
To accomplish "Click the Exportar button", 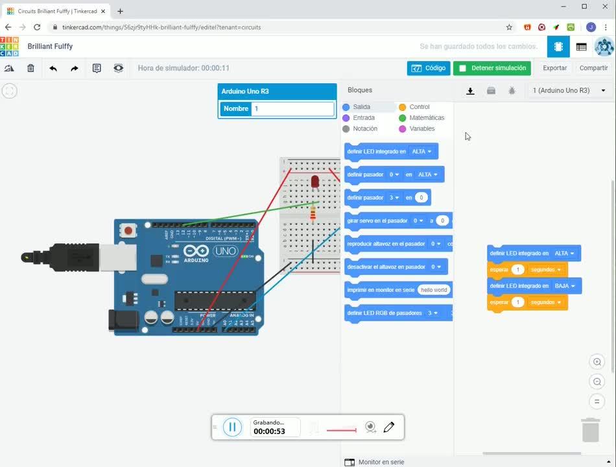I will click(554, 68).
